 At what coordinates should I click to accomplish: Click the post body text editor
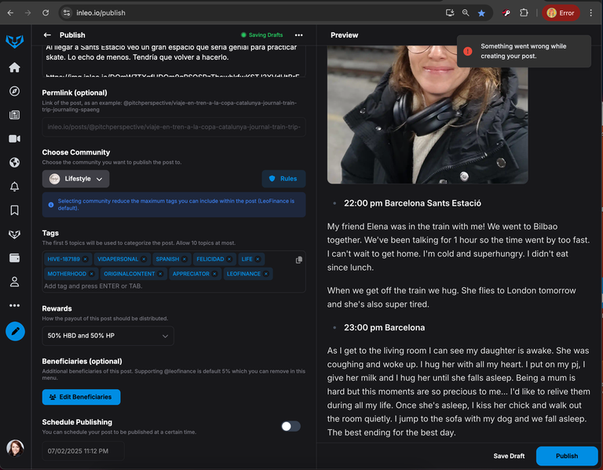(174, 60)
